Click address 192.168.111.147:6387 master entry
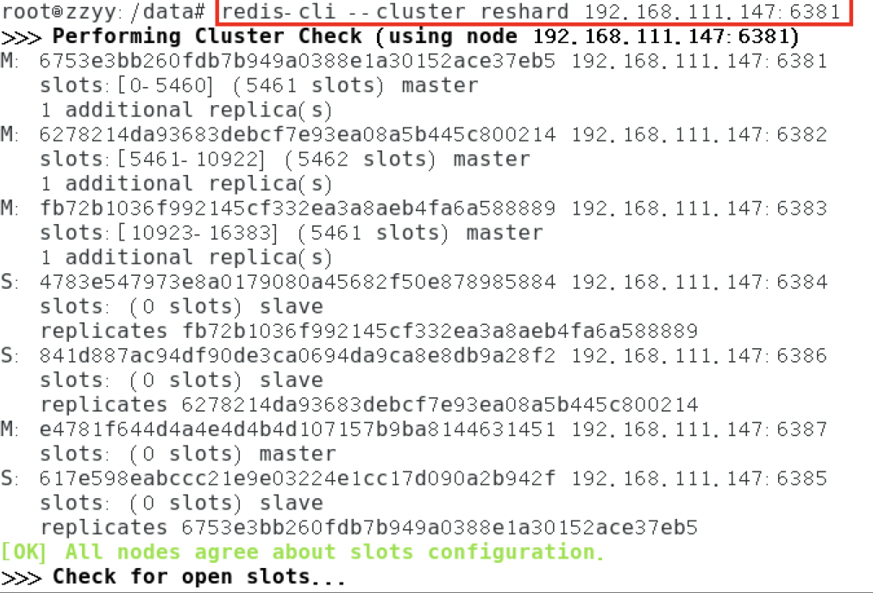Viewport: 873px width, 593px height. click(700, 429)
